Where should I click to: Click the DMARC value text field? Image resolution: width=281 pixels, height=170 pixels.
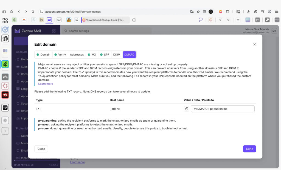223,109
